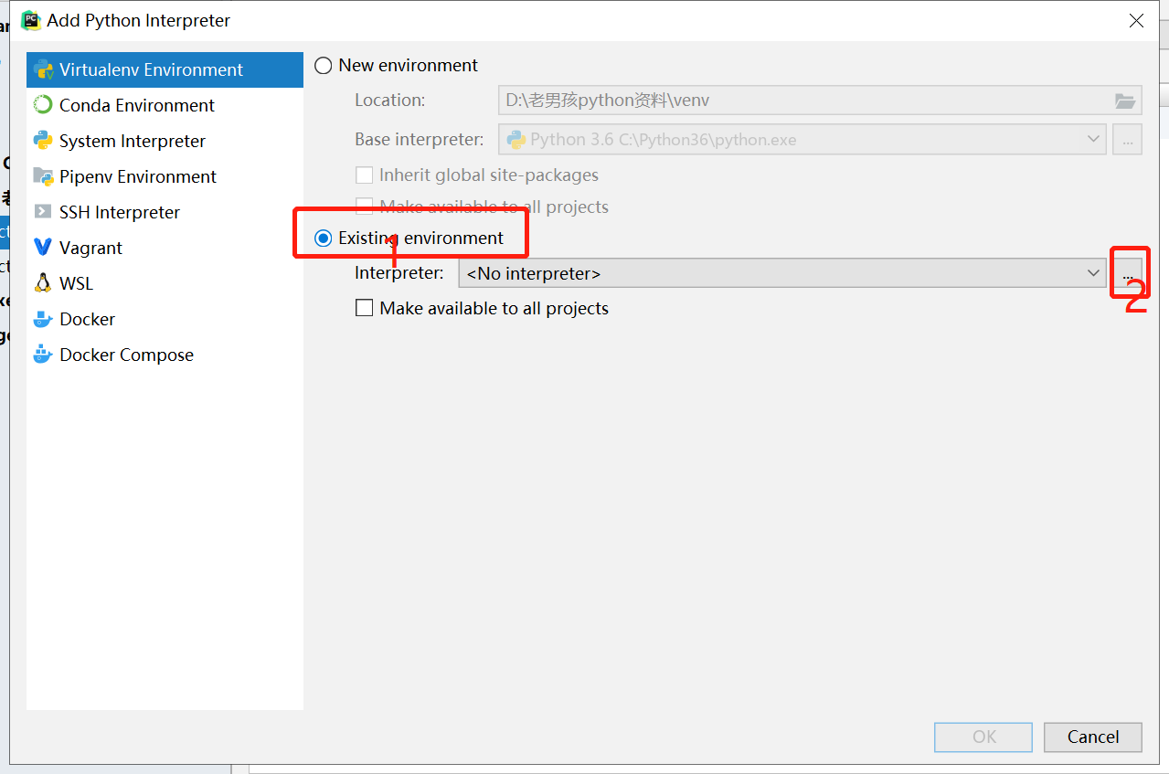Close the Add Python Interpreter dialog
This screenshot has width=1169, height=774.
[x=1136, y=20]
